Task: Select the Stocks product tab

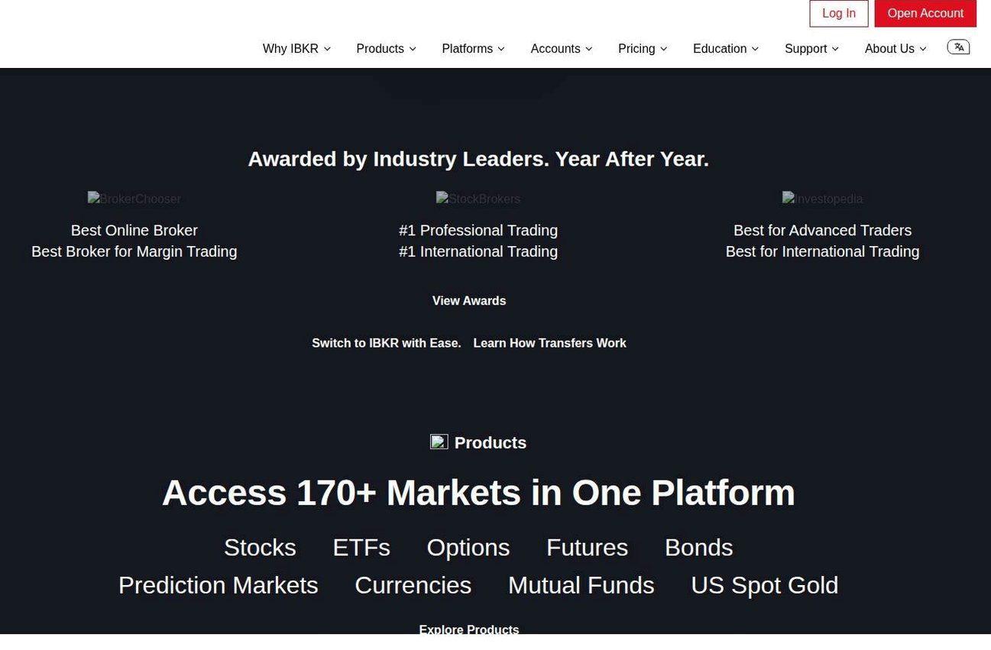Action: 260,548
